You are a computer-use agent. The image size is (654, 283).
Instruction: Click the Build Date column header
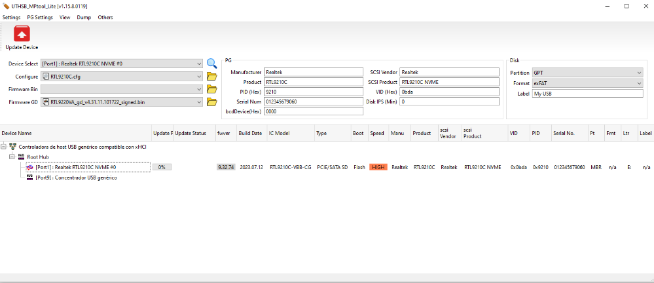(x=250, y=133)
